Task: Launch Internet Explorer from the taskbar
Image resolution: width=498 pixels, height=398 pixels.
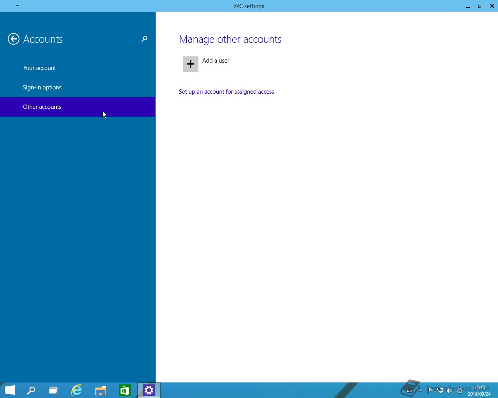Action: pos(77,390)
